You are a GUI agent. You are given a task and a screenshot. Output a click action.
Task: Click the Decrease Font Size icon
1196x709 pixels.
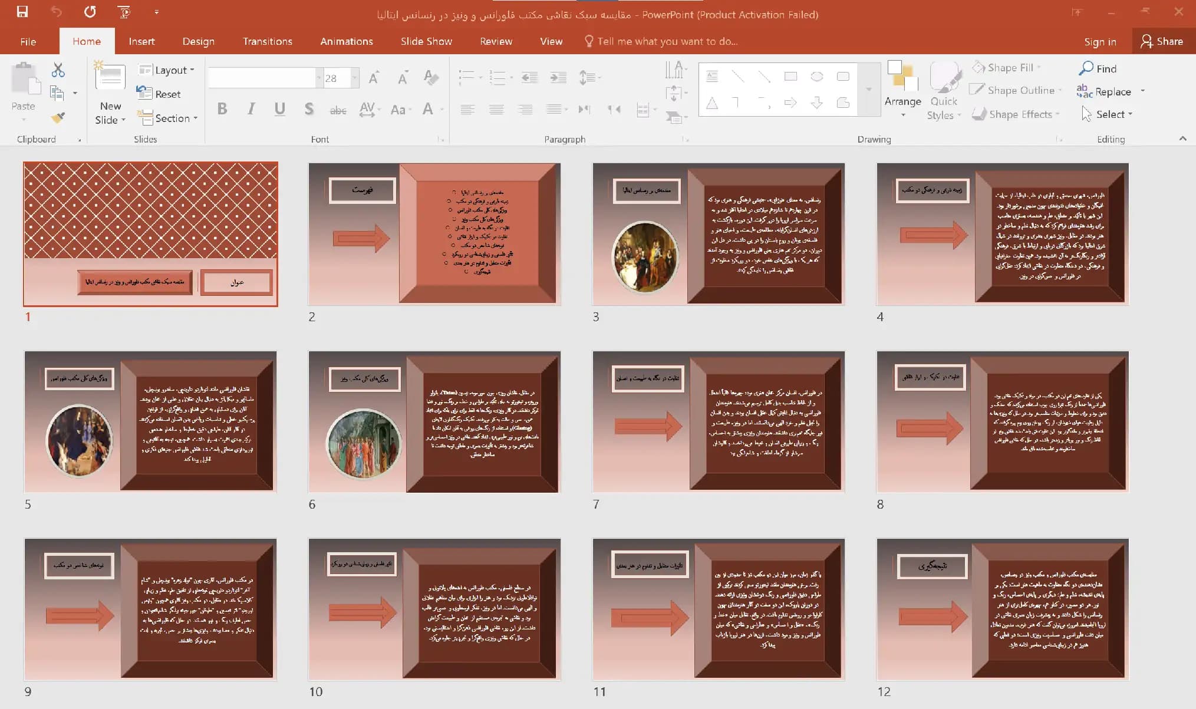point(403,78)
